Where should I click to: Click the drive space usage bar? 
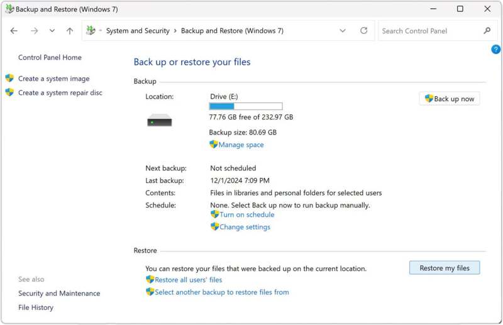point(245,106)
